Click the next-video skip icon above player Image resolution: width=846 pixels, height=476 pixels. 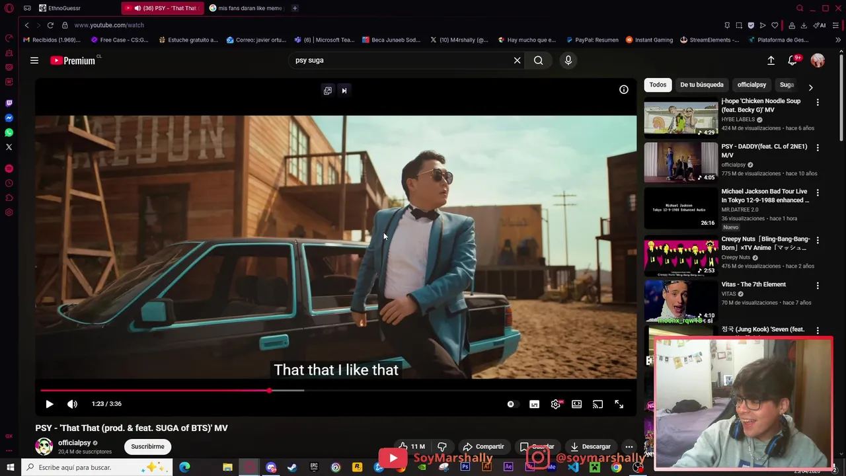(344, 91)
